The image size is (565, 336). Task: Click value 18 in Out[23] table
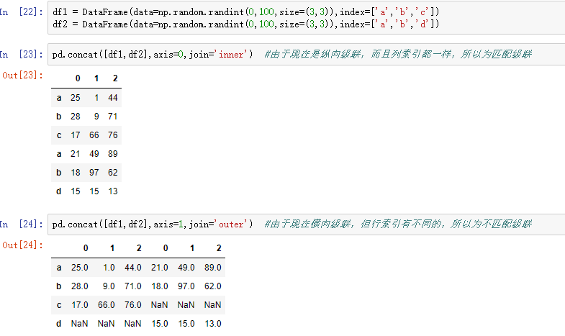76,173
